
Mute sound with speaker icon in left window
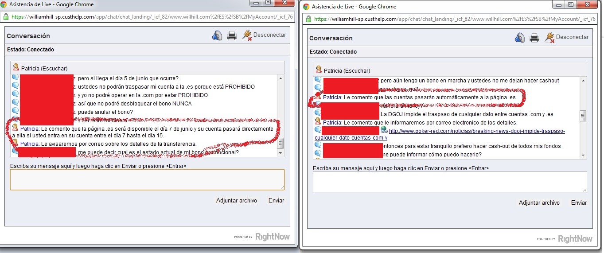(217, 36)
